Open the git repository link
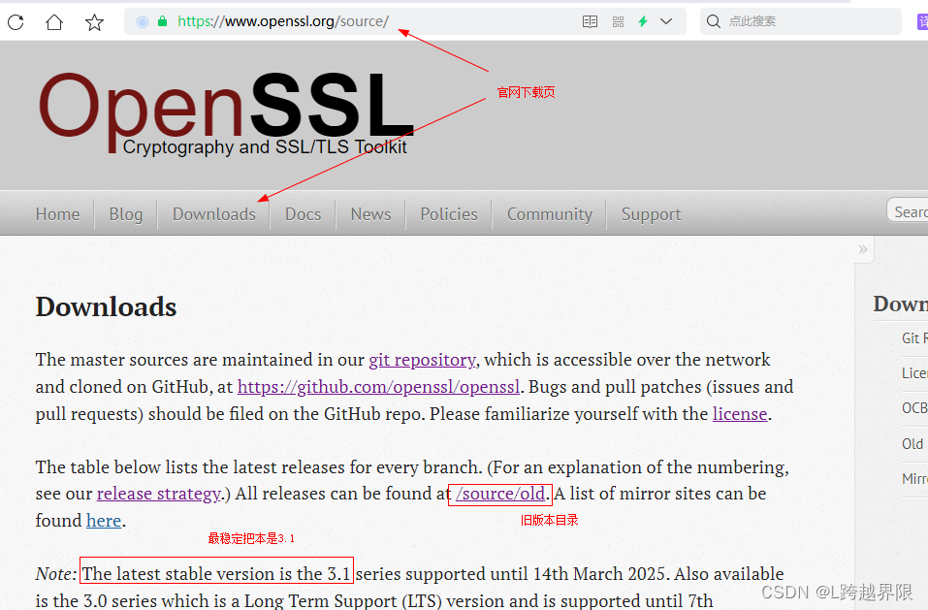This screenshot has width=928, height=610. point(422,360)
